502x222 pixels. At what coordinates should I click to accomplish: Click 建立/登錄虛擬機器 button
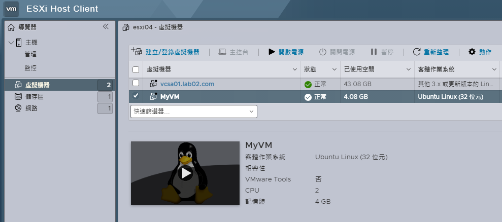(165, 52)
